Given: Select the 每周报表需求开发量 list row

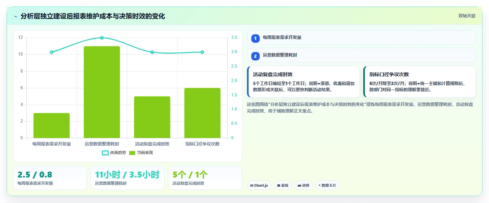Looking at the screenshot, I should 361,37.
